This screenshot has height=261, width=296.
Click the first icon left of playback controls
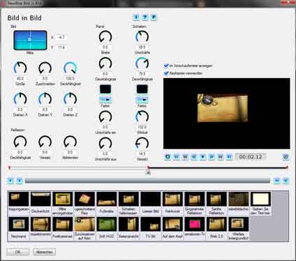coord(168,157)
